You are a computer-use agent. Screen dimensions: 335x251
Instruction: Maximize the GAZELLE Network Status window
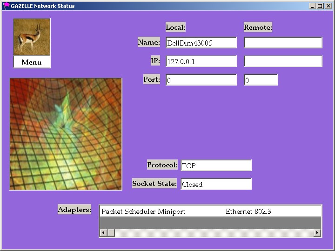pyautogui.click(x=320, y=6)
